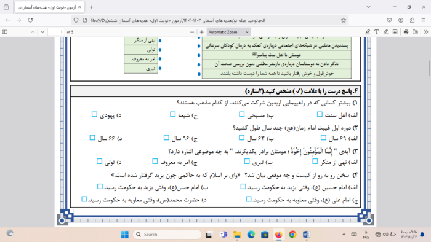The width and height of the screenshot is (431, 242).
Task: Zoom out with minus button
Action: click(192, 32)
